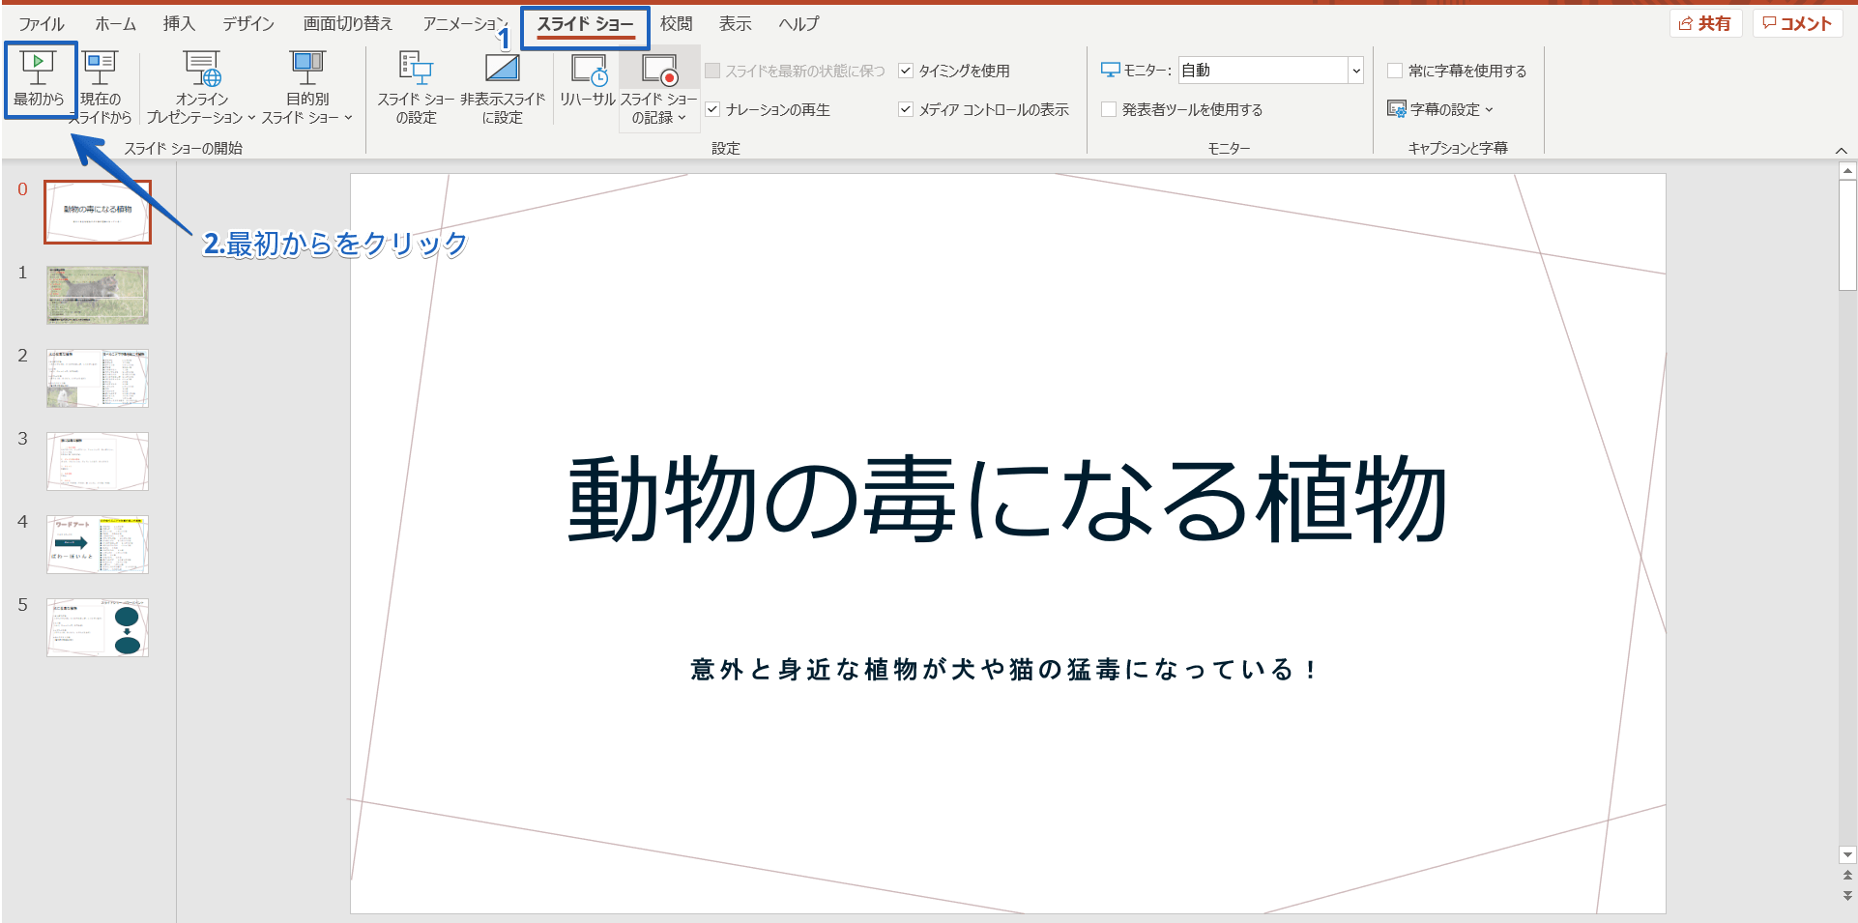Screen dimensions: 1858x923
Task: Select the オンラインプレゼンテーション icon
Action: pos(201,72)
